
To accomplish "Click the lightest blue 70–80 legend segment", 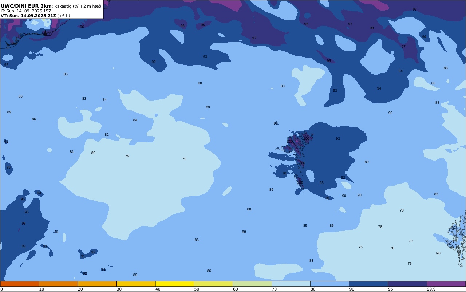I will (291, 284).
